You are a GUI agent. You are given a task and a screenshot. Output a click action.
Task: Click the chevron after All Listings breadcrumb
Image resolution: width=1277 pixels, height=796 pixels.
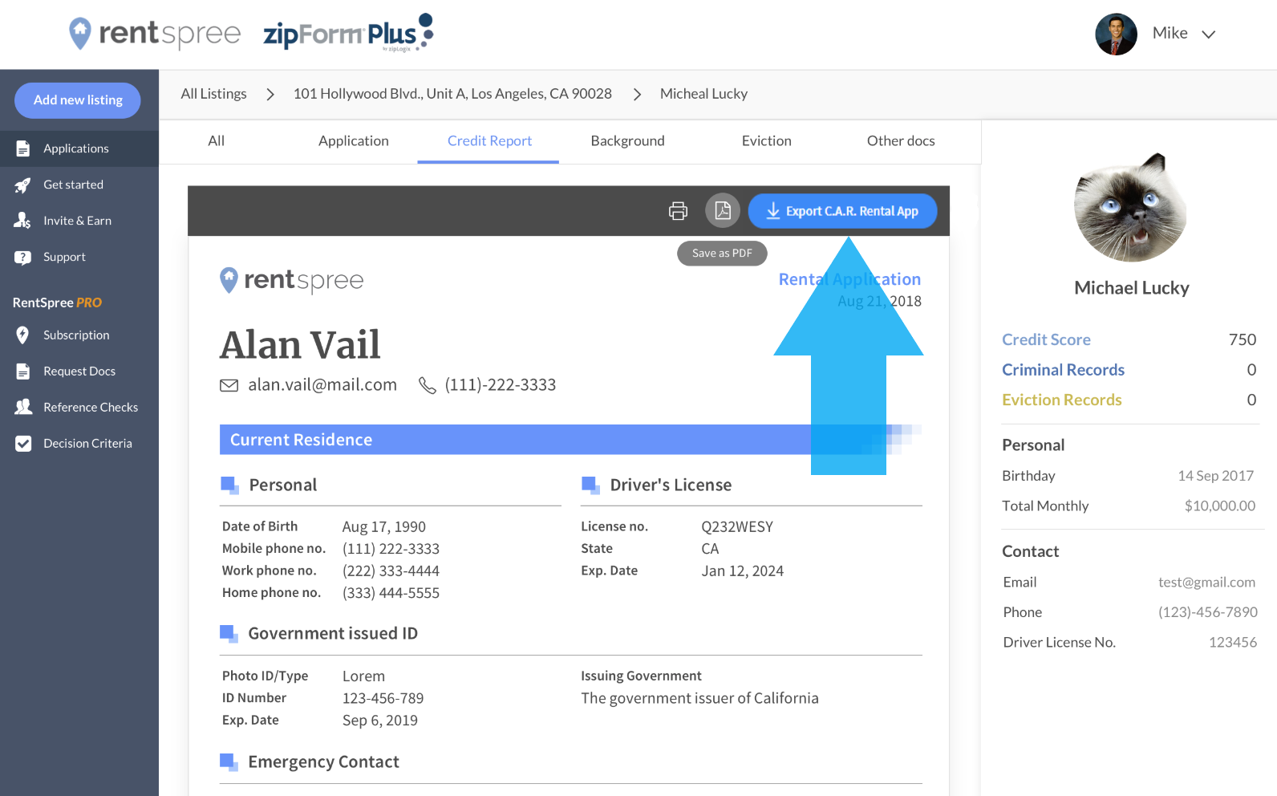coord(270,95)
